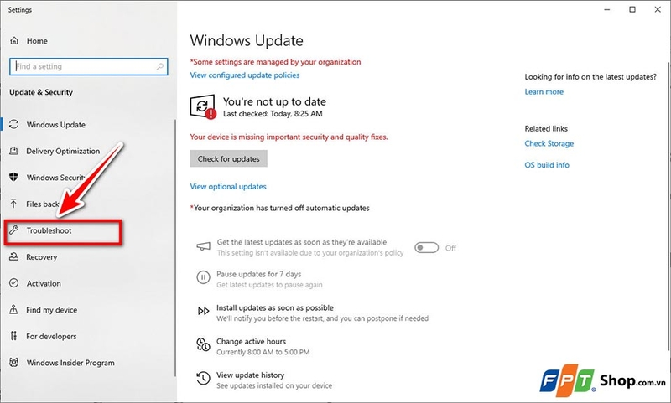Click the Windows Security shield icon
The width and height of the screenshot is (671, 403).
click(13, 177)
